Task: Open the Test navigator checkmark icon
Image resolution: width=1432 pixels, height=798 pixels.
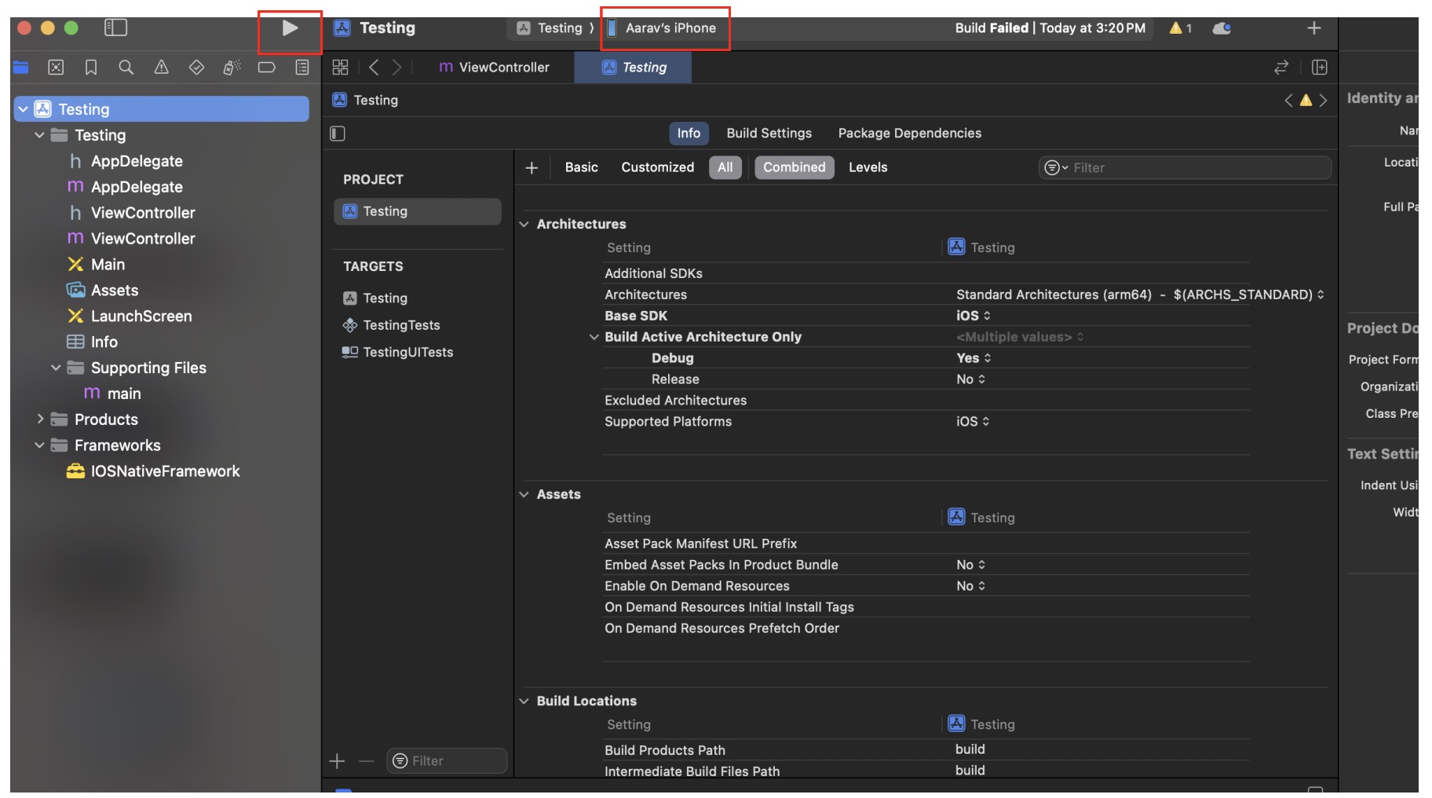Action: pyautogui.click(x=195, y=68)
